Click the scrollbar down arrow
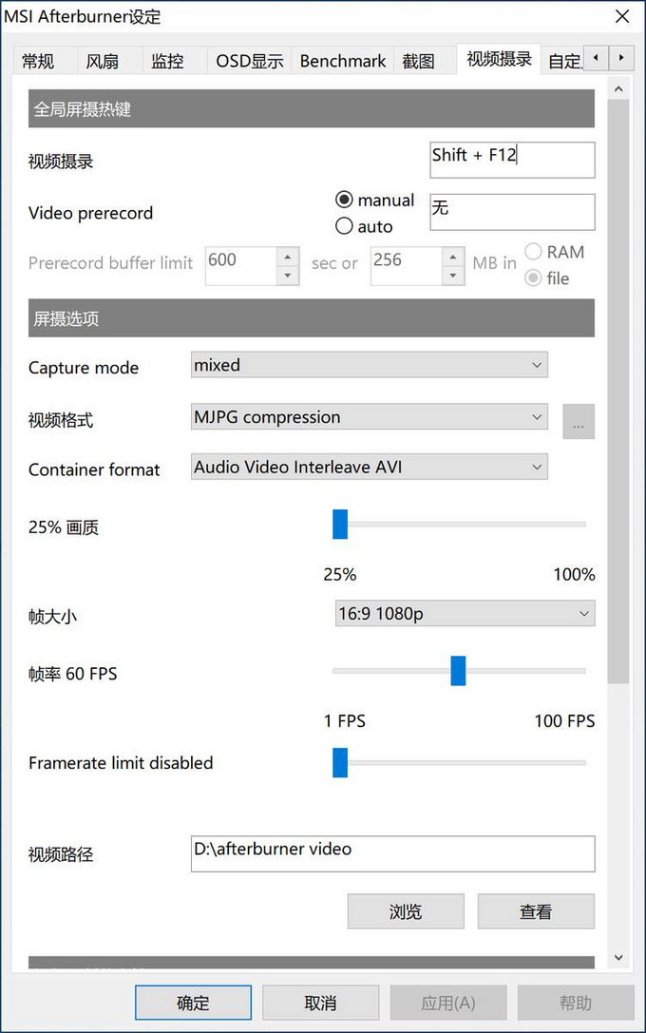 click(618, 958)
